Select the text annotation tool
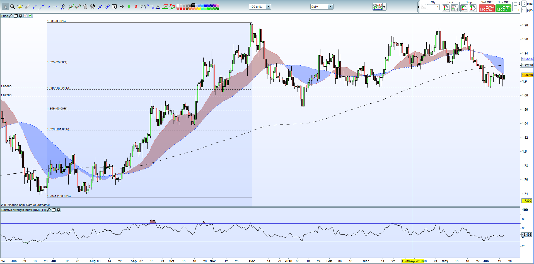 click(x=114, y=7)
